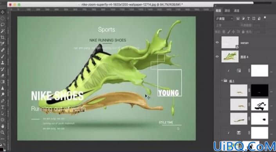Hide the wenan layer

point(217,42)
